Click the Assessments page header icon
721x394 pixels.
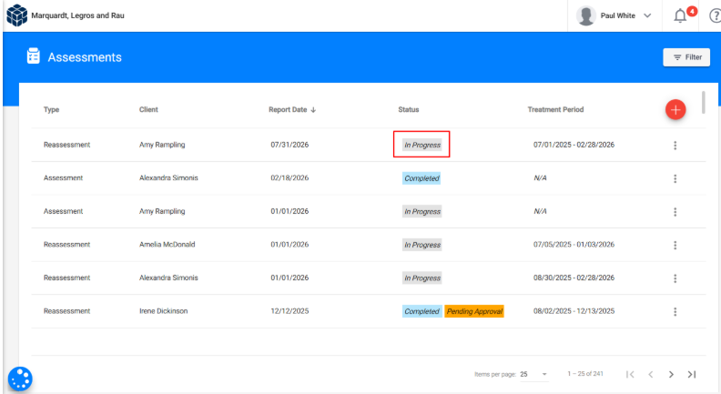coord(33,56)
